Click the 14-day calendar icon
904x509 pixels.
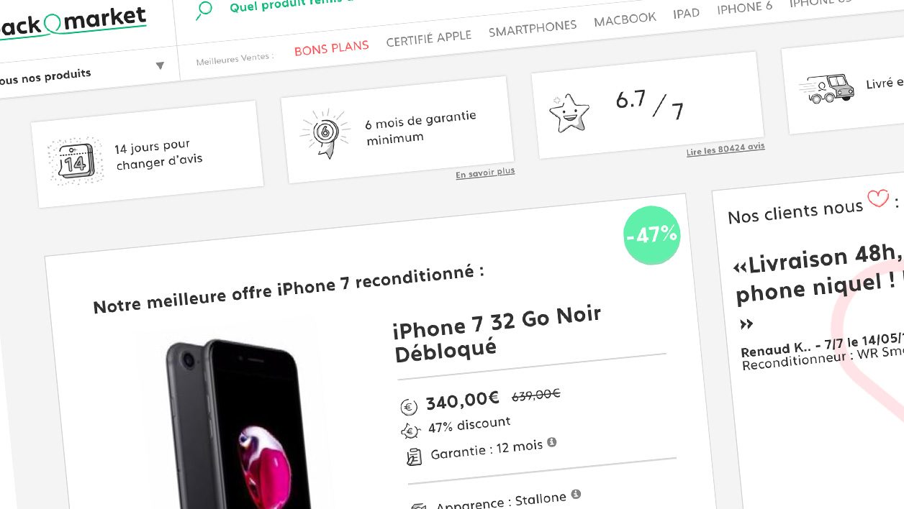pyautogui.click(x=72, y=162)
